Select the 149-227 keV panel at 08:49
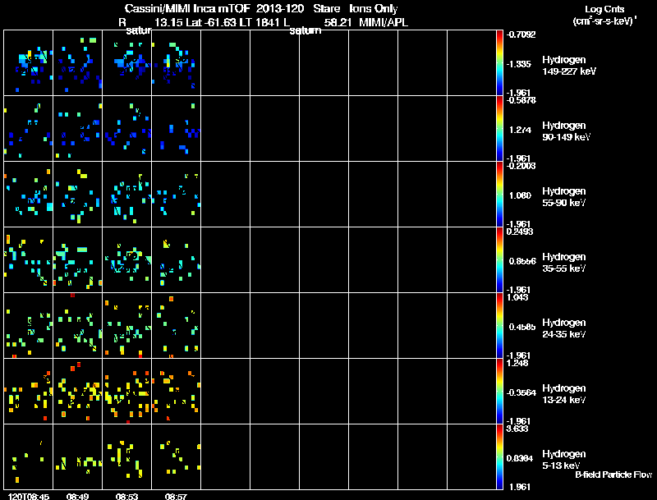The height and width of the screenshot is (500, 657). (x=77, y=63)
